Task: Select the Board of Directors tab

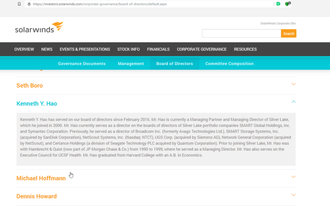Action: coord(174,64)
